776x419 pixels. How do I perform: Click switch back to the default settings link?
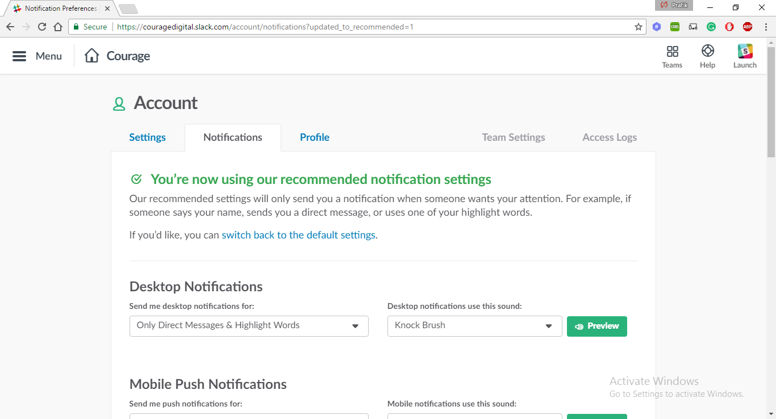pyautogui.click(x=298, y=235)
